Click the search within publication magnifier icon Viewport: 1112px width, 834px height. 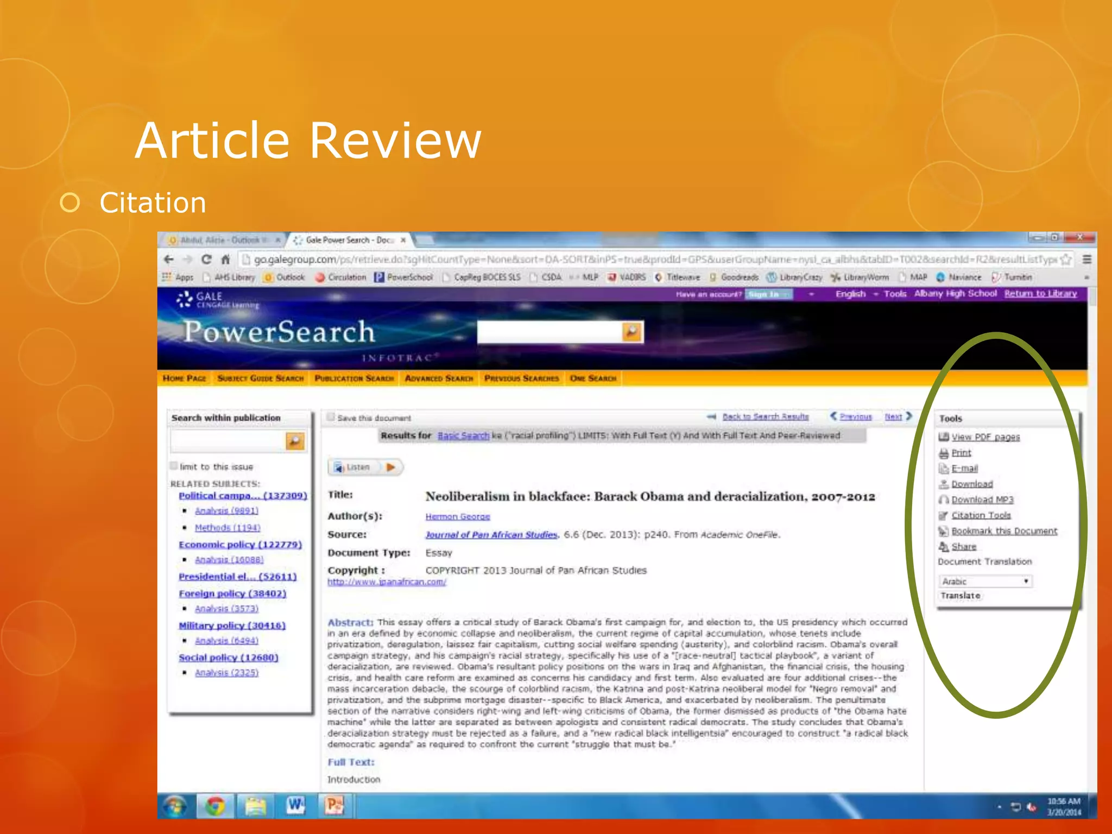[295, 441]
